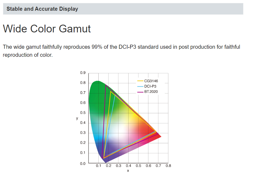Click the 'Wide Color Gamut' heading

click(x=47, y=29)
